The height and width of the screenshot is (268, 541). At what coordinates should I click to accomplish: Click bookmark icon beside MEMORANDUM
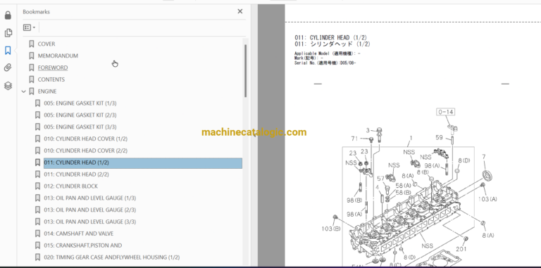click(x=32, y=56)
